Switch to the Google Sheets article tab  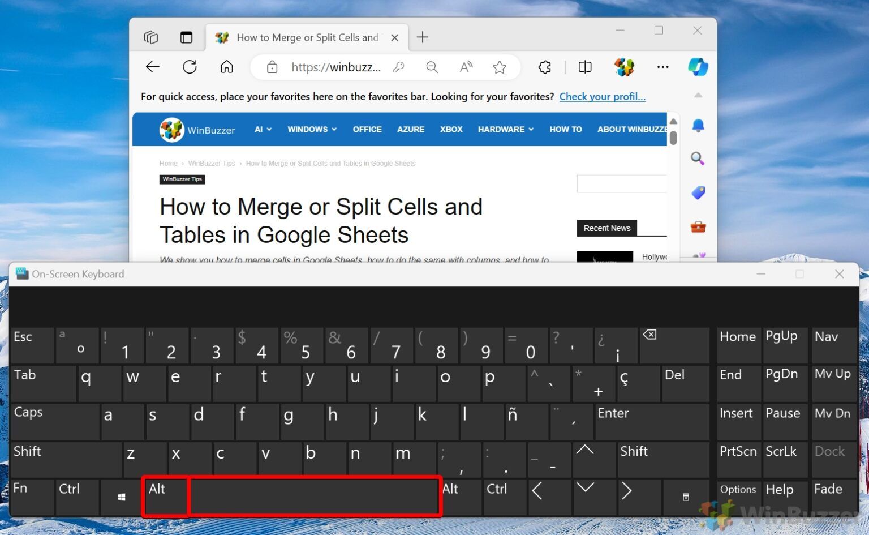pos(306,37)
